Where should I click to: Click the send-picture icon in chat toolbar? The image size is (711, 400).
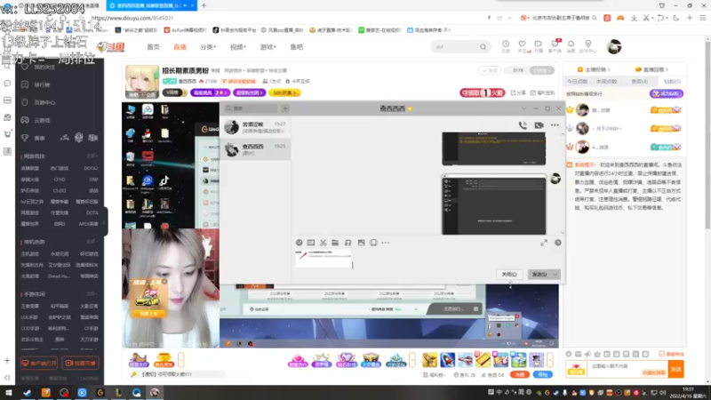tap(361, 243)
